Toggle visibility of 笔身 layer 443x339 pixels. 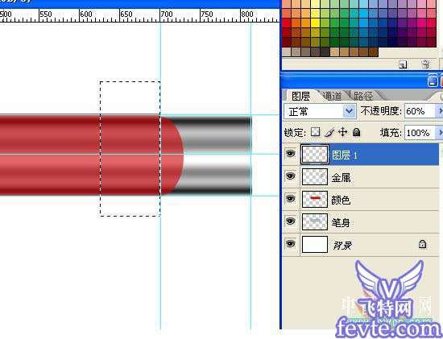point(291,221)
